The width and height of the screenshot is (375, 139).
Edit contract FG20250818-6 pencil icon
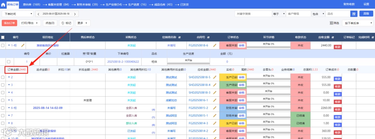pyautogui.click(x=215, y=45)
